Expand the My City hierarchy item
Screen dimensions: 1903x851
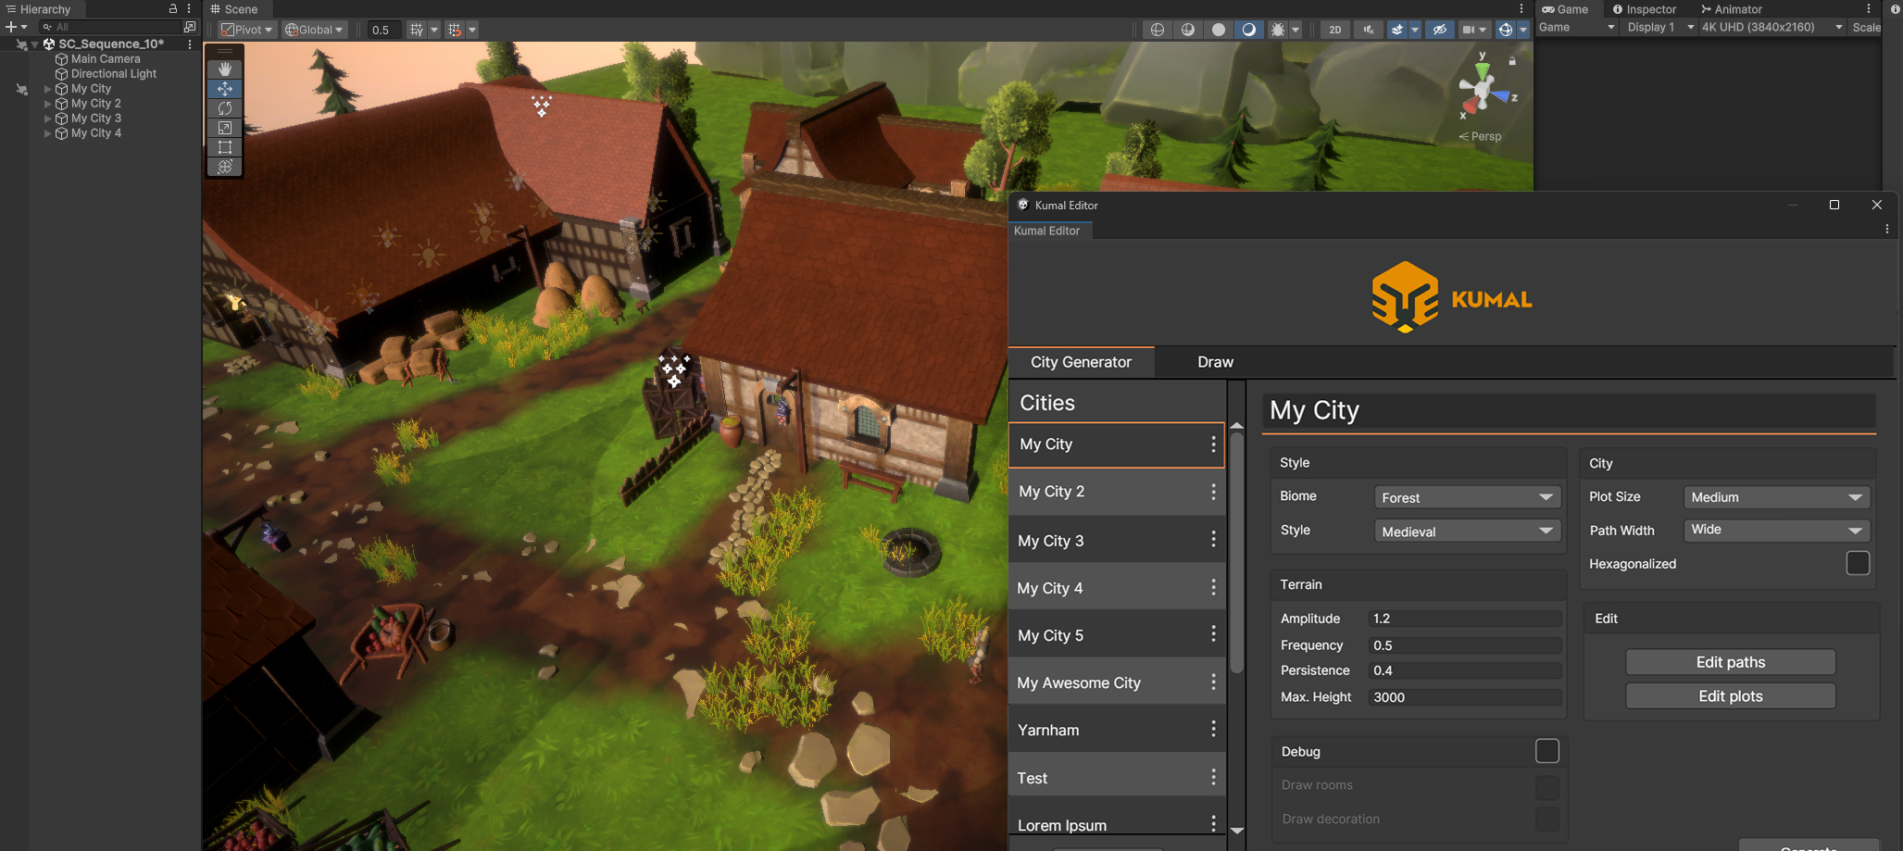(x=46, y=88)
